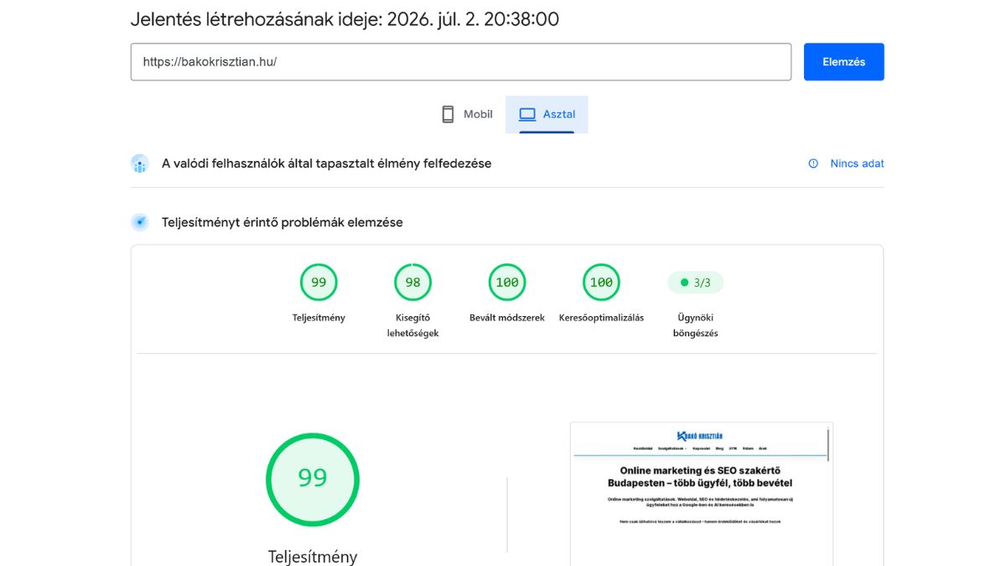Click the Teljesítmény label under small gauge
Screen dimensions: 1006x566
point(319,318)
